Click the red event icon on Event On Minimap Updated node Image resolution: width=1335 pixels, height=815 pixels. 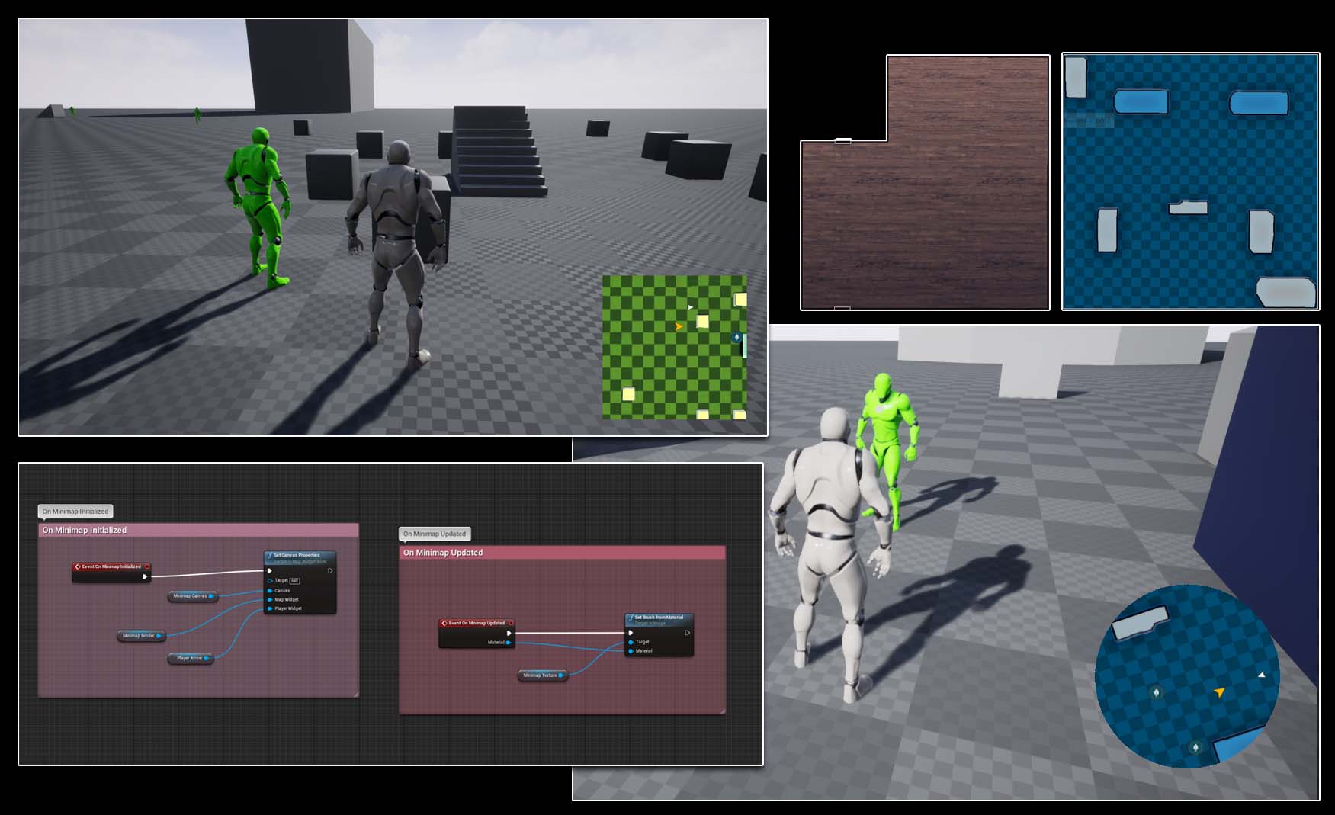(444, 623)
